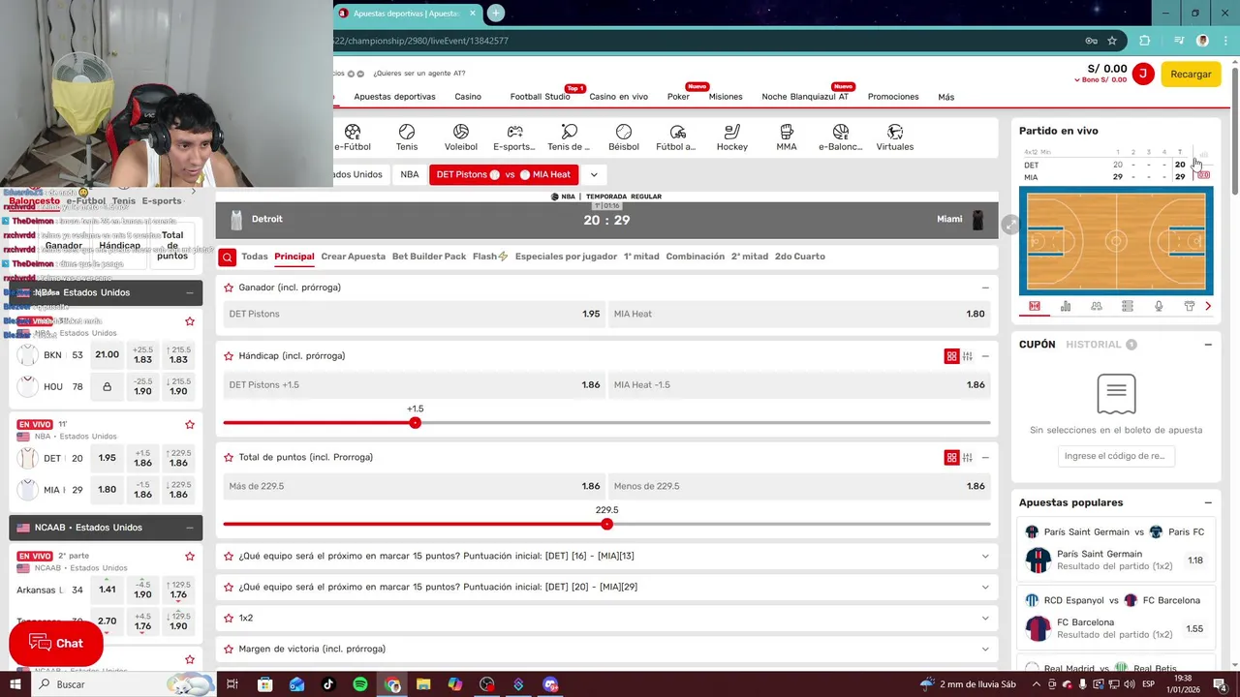Viewport: 1240px width, 697px height.
Task: Select the Fútbol americano helmet icon
Action: tap(678, 132)
